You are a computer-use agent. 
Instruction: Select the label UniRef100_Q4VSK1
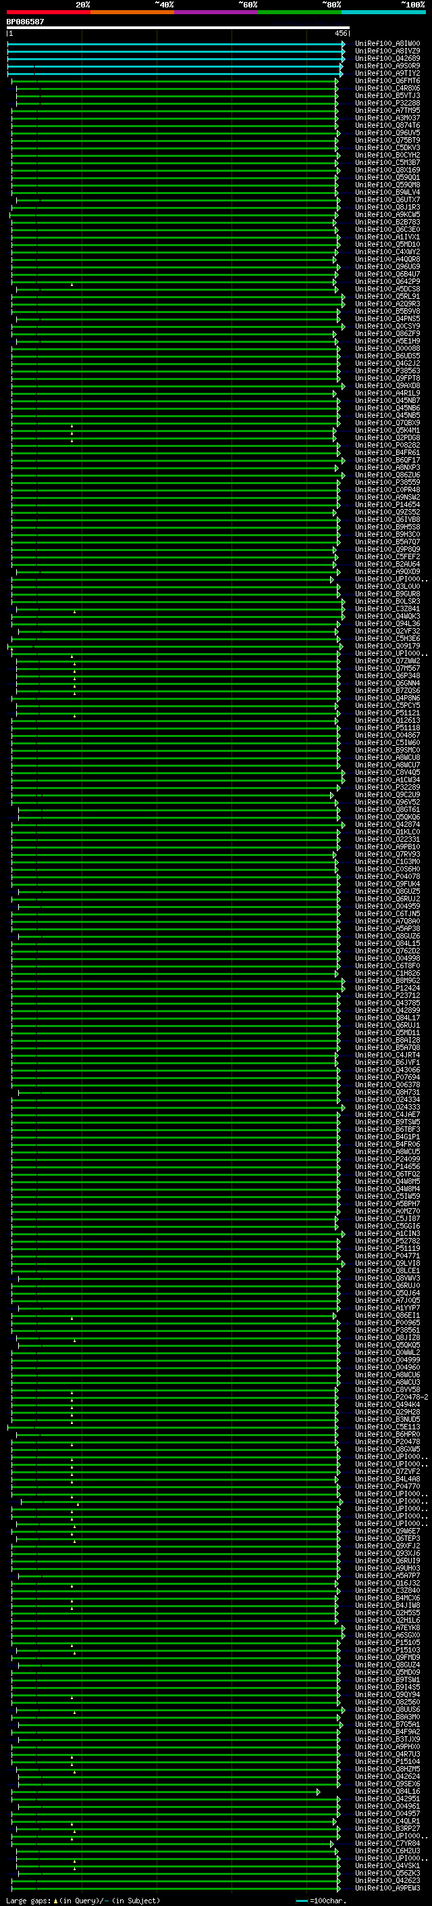coord(387,1865)
